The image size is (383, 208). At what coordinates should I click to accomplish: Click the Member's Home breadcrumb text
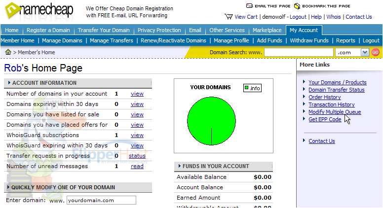pos(36,52)
